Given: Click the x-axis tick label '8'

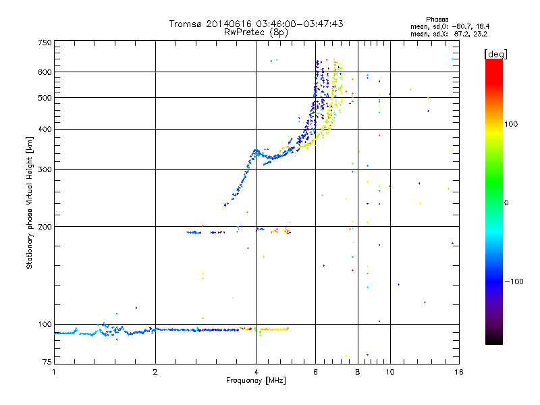Looking at the screenshot, I should (x=358, y=372).
